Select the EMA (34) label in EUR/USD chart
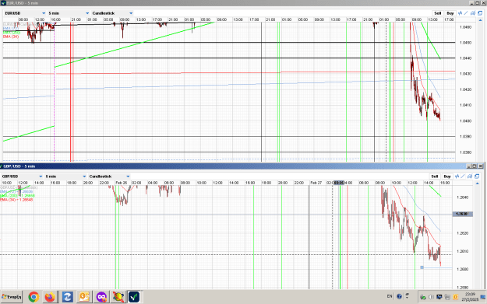 pyautogui.click(x=11, y=37)
